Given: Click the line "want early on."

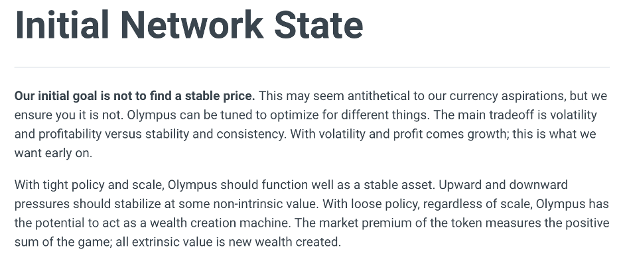Looking at the screenshot, I should click(x=54, y=153).
